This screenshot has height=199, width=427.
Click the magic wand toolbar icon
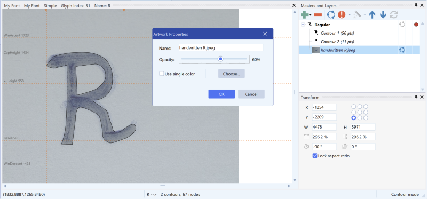click(x=357, y=15)
